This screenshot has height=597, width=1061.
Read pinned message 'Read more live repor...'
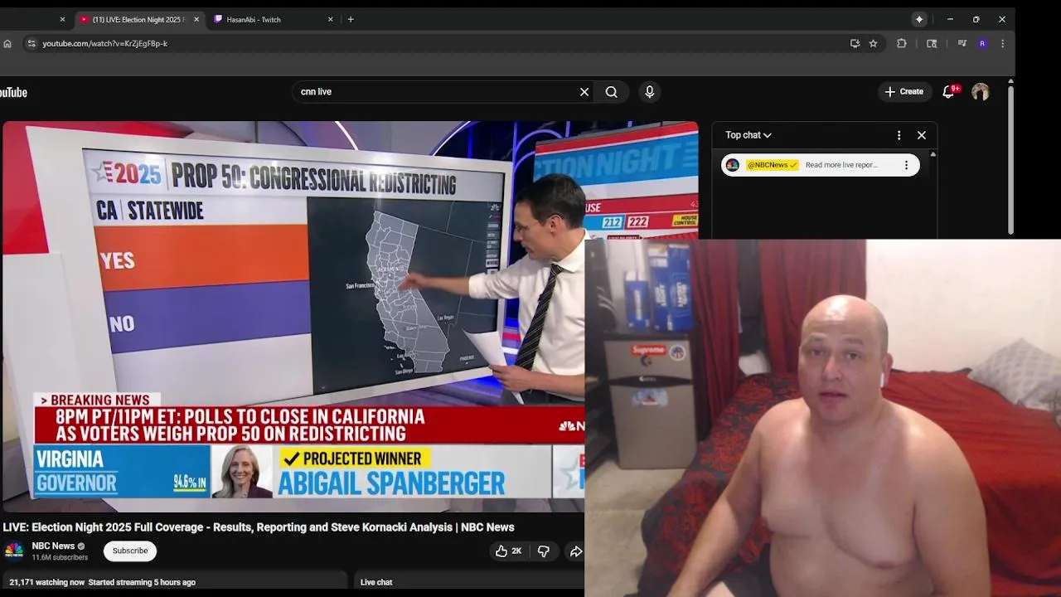pyautogui.click(x=841, y=165)
